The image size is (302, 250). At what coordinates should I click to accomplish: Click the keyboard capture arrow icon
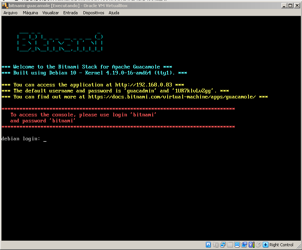coord(265,245)
